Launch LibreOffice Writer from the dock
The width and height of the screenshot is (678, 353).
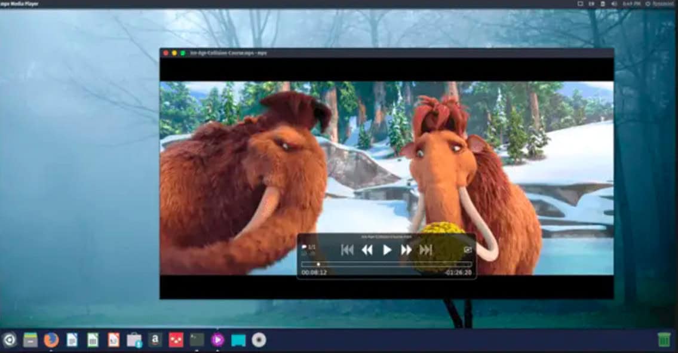point(72,340)
